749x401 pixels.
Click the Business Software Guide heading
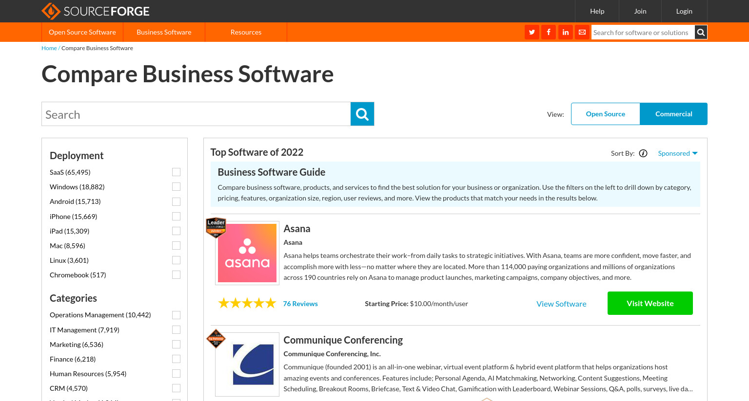coord(271,172)
